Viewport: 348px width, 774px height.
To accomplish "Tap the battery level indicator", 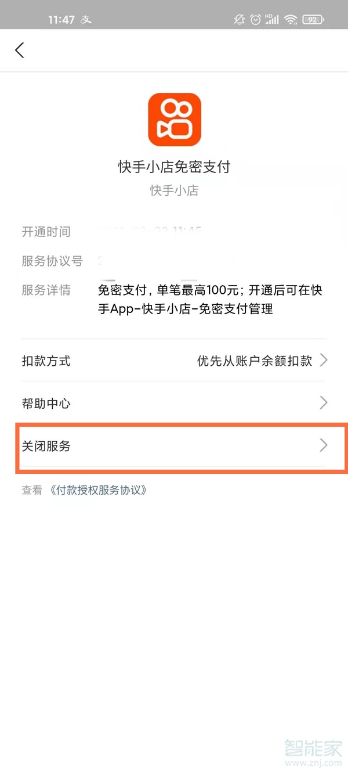I will pyautogui.click(x=314, y=20).
